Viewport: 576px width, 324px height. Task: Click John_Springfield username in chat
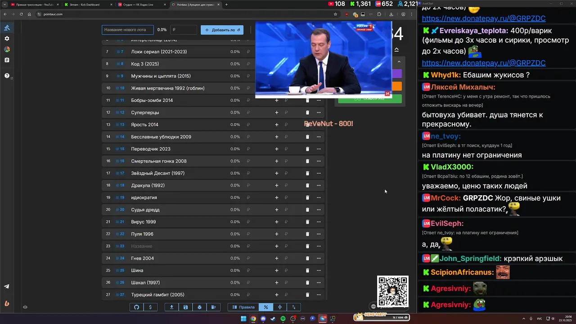(x=471, y=258)
